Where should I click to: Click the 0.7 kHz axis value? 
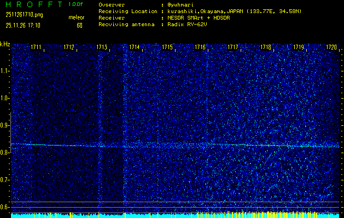(x=5, y=180)
